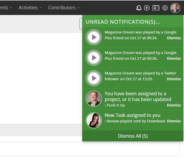The height and width of the screenshot is (157, 184).
Task: Click ': Punk it Up' project name
Action: [x=115, y=105]
